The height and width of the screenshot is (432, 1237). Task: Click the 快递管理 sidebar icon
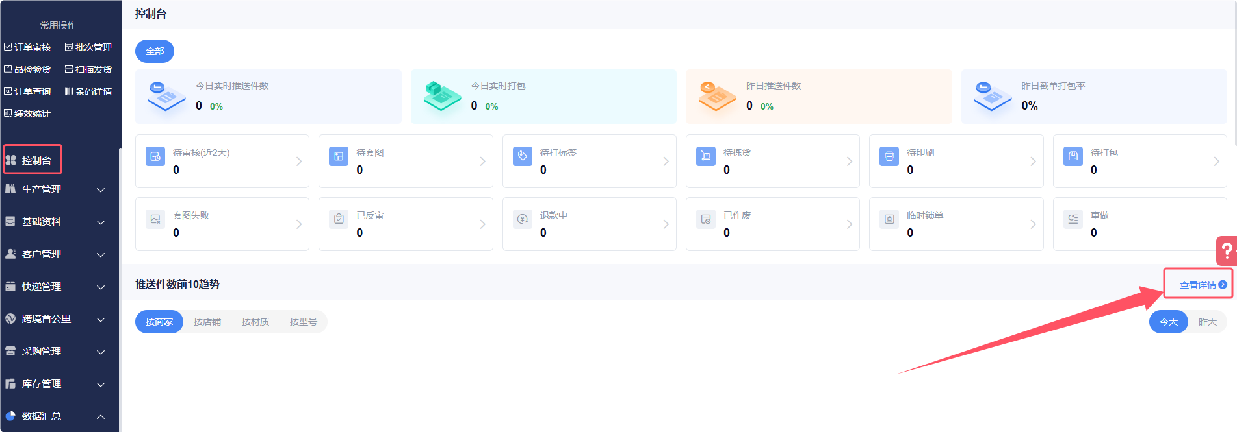(x=10, y=286)
